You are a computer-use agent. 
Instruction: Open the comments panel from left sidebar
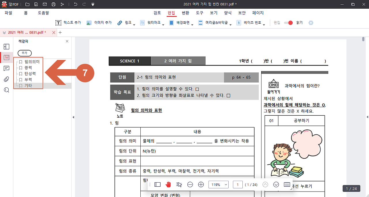[6, 68]
